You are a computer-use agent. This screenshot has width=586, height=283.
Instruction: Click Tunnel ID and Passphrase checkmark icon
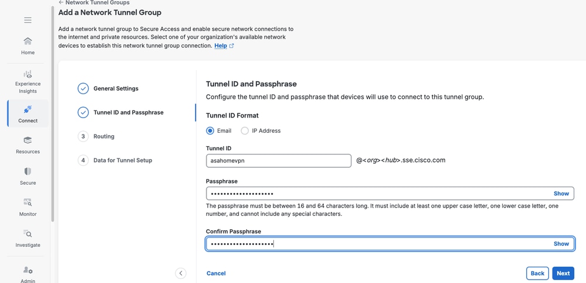(83, 112)
